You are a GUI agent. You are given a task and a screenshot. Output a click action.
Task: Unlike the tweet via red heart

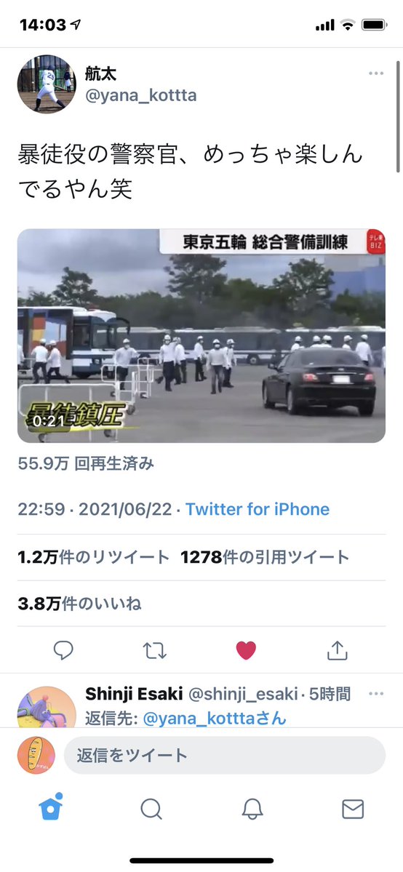(246, 650)
